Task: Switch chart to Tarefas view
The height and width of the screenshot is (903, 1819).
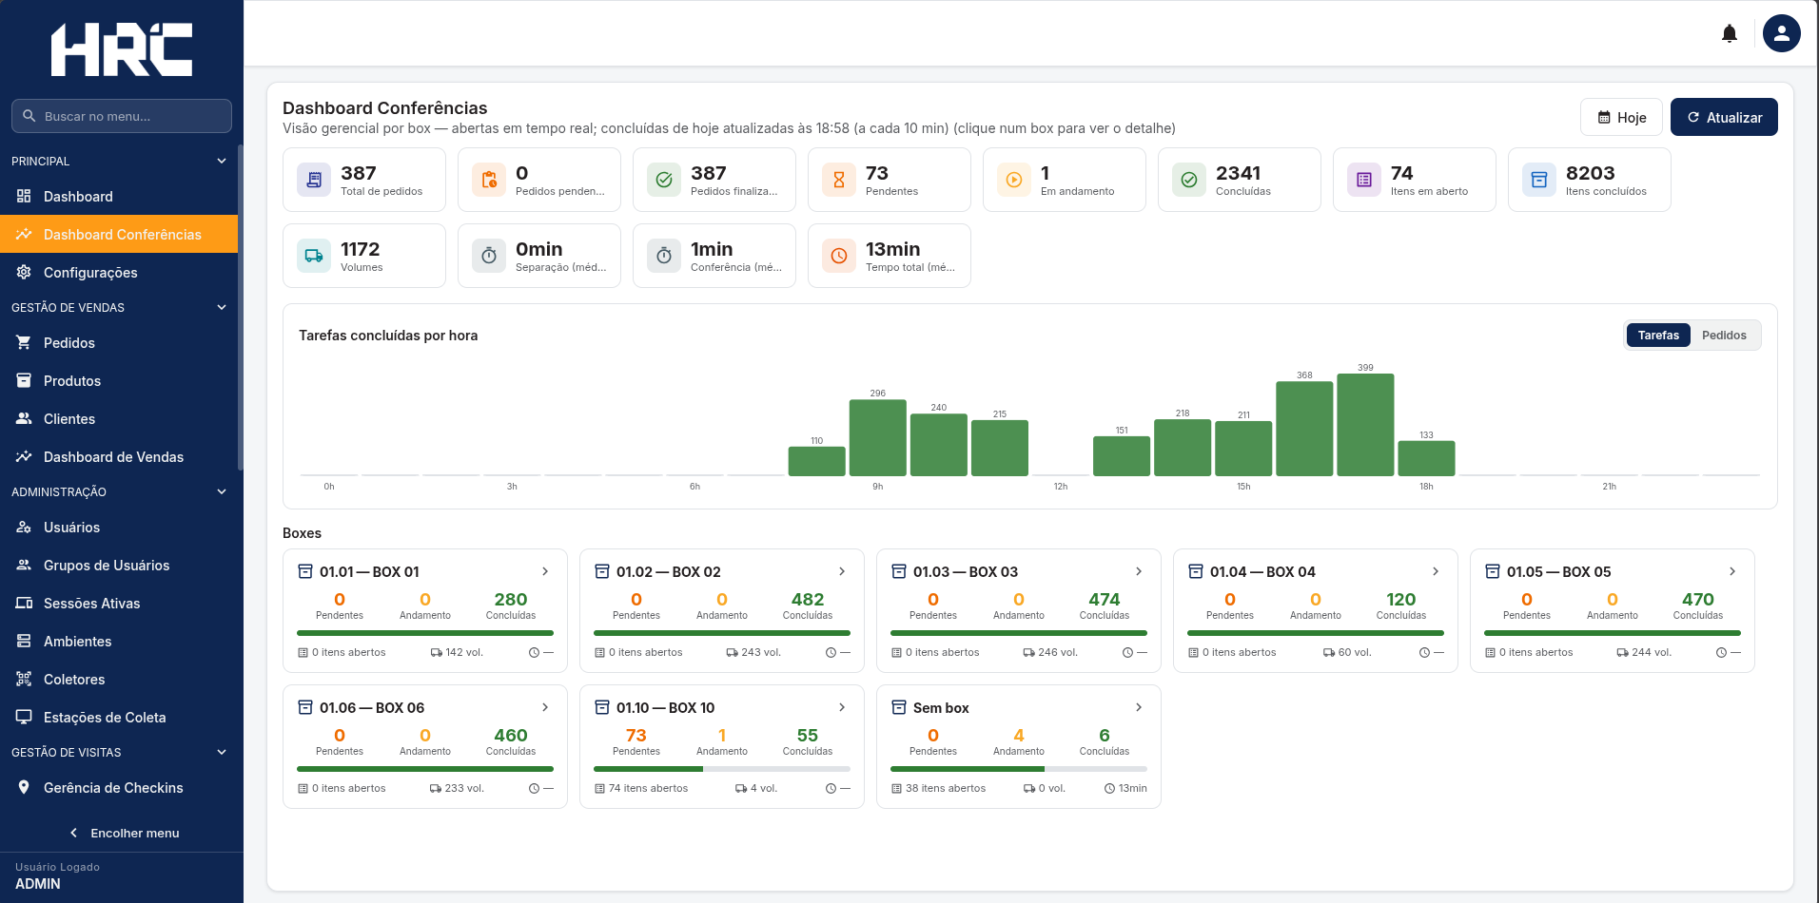Action: [1658, 336]
